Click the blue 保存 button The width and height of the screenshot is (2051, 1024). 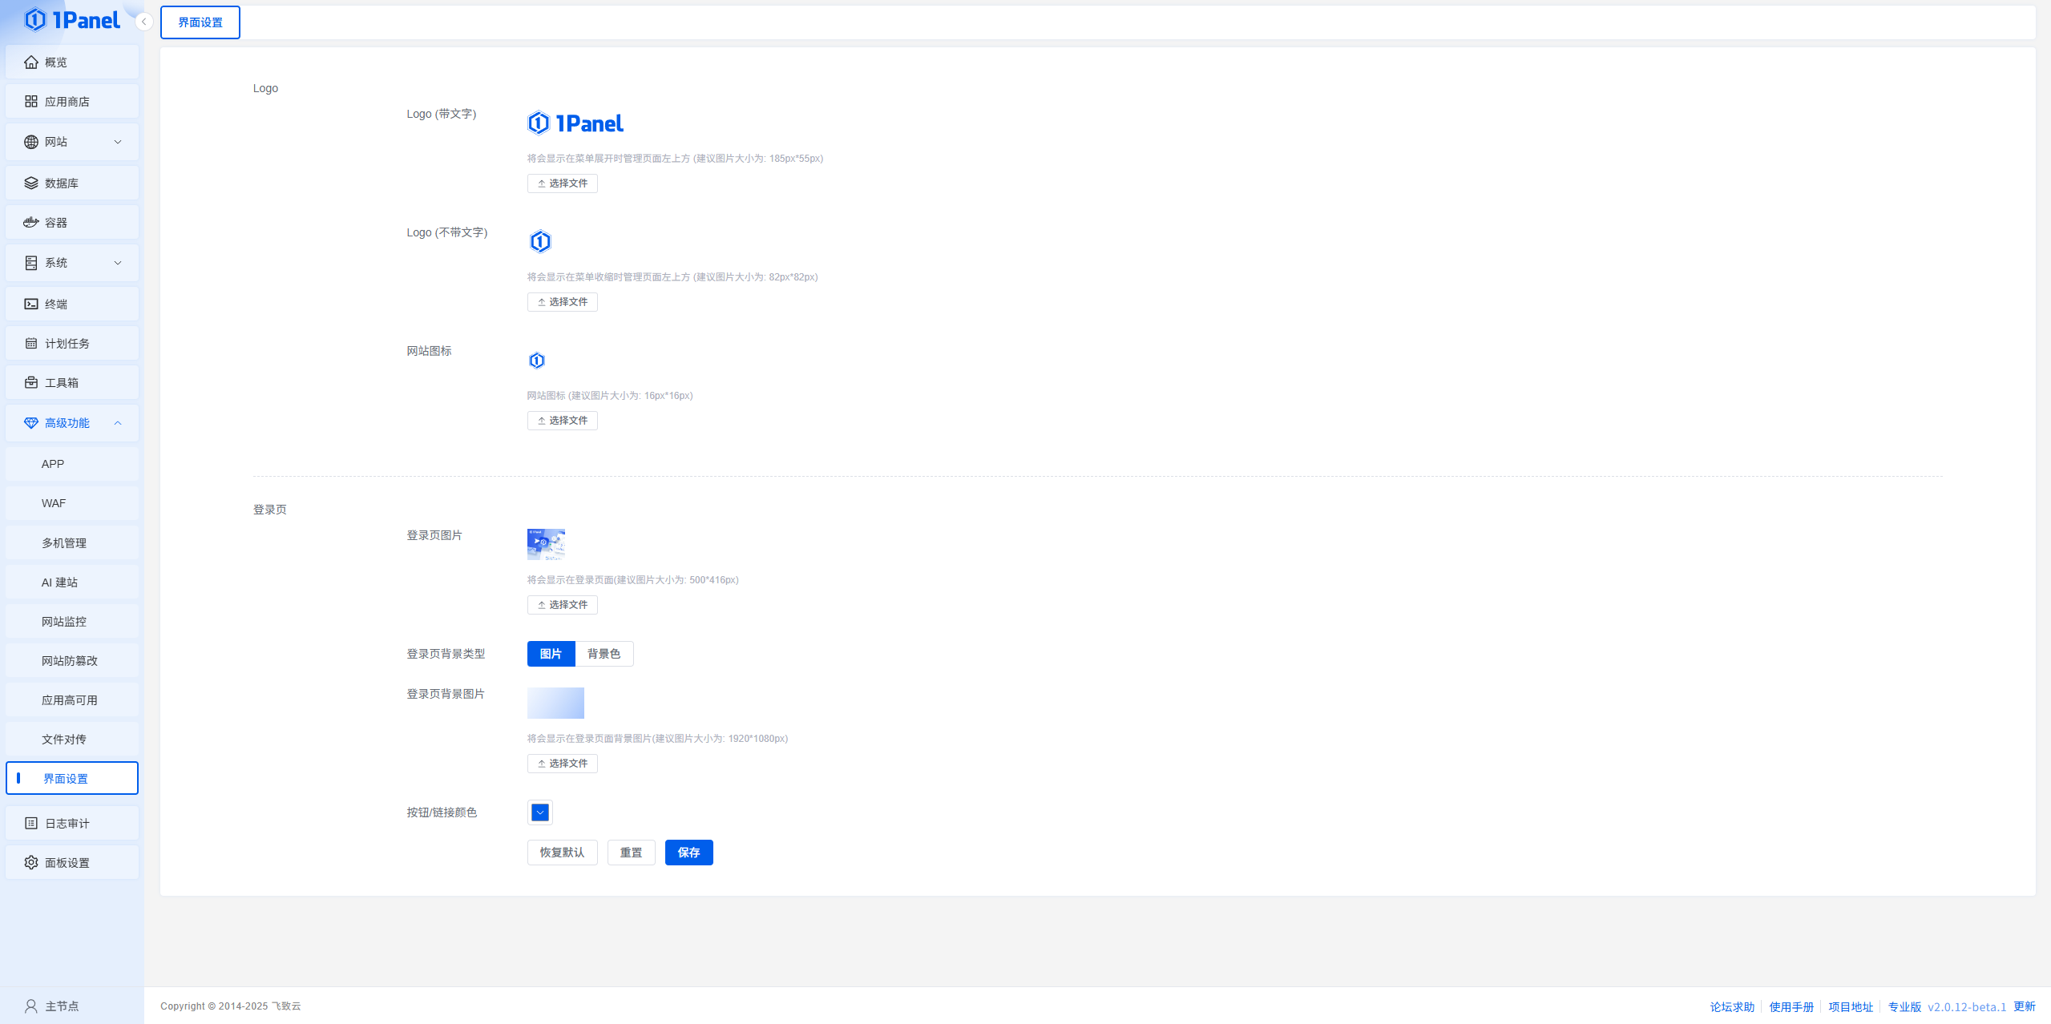[688, 853]
